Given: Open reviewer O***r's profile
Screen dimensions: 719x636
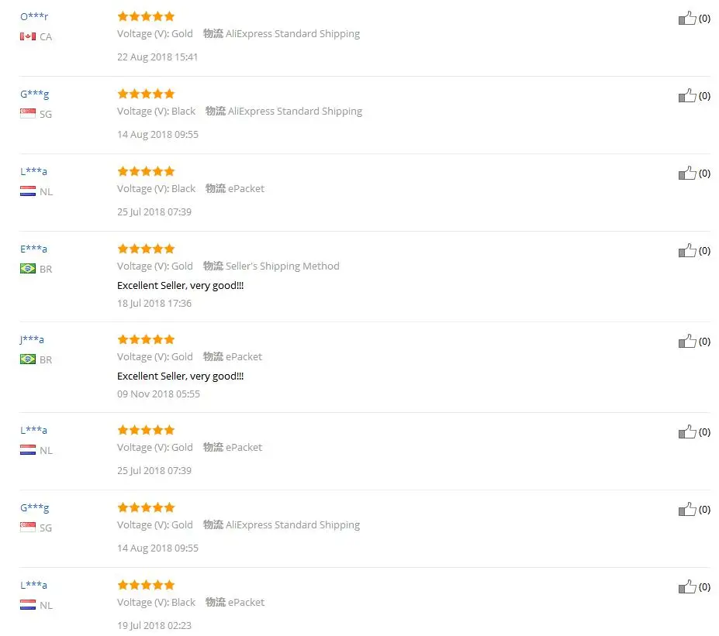Looking at the screenshot, I should (x=34, y=17).
